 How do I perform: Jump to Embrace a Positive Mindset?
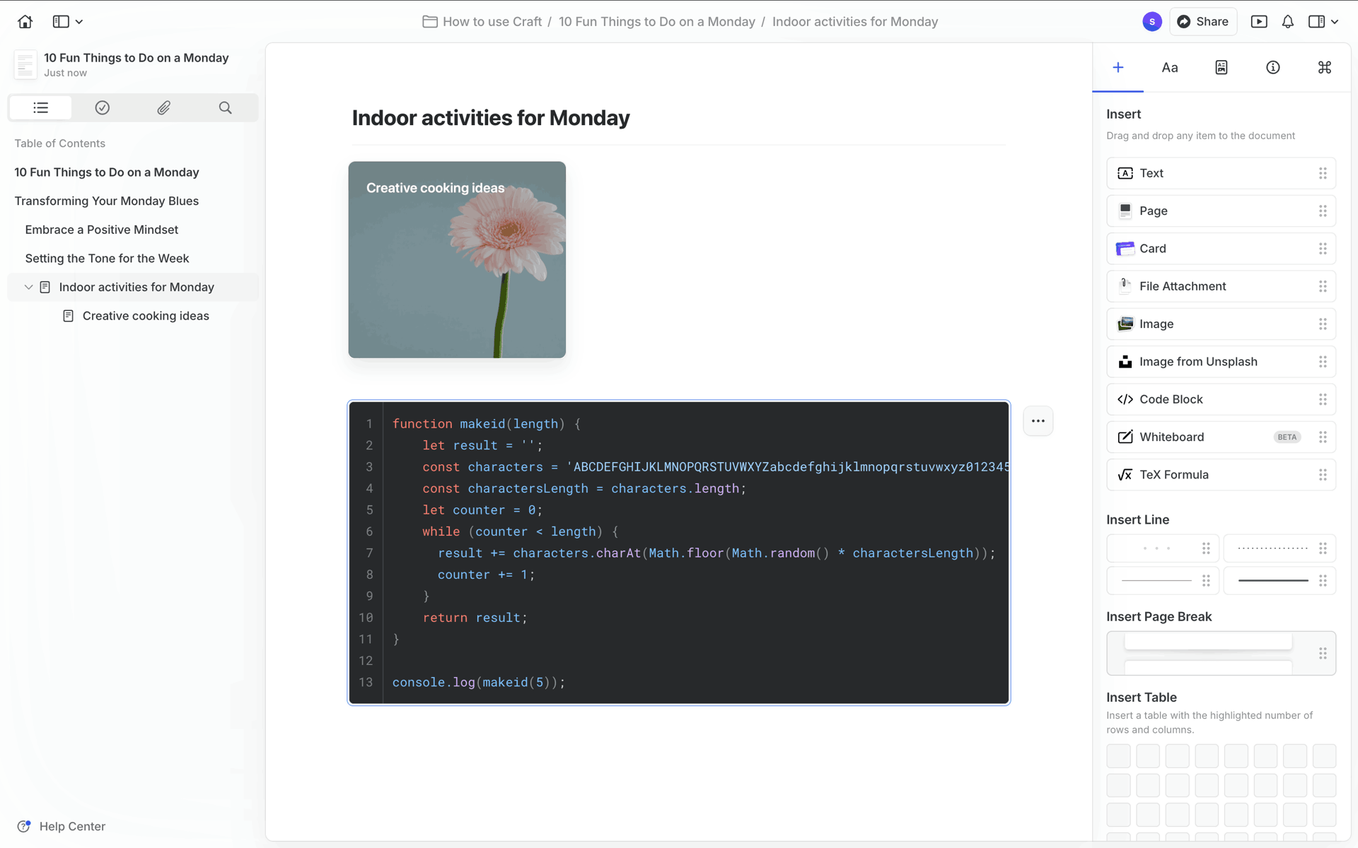pyautogui.click(x=102, y=230)
